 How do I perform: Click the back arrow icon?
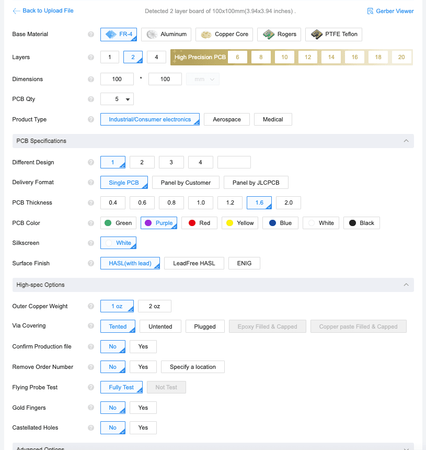coord(16,11)
